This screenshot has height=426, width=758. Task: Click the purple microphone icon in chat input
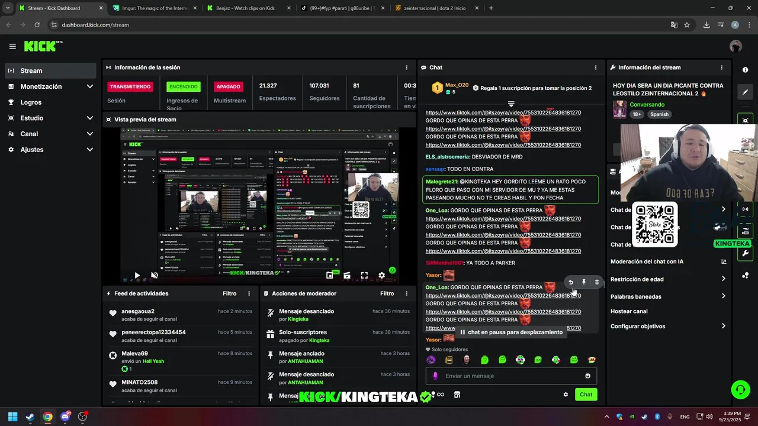[435, 376]
